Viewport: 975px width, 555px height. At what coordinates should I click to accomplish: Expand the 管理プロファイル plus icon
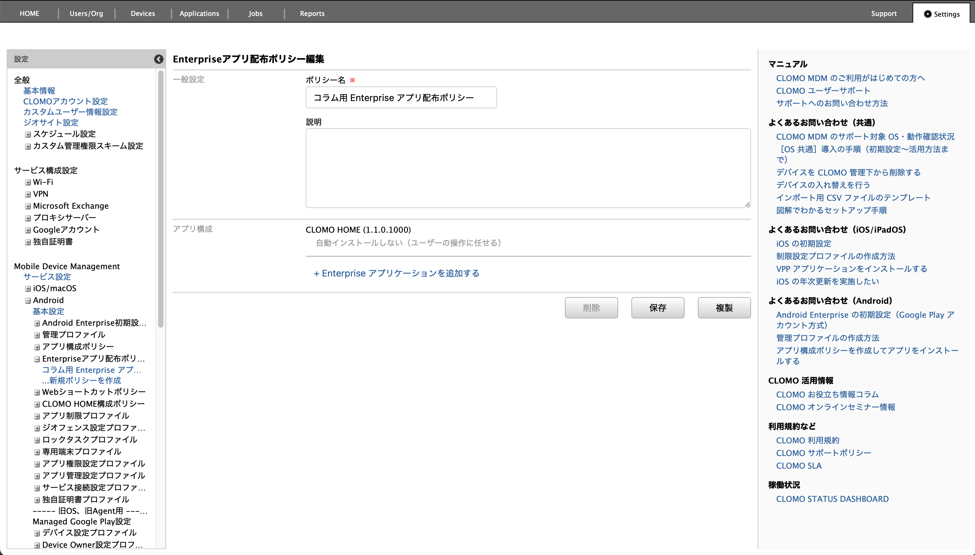pyautogui.click(x=37, y=335)
